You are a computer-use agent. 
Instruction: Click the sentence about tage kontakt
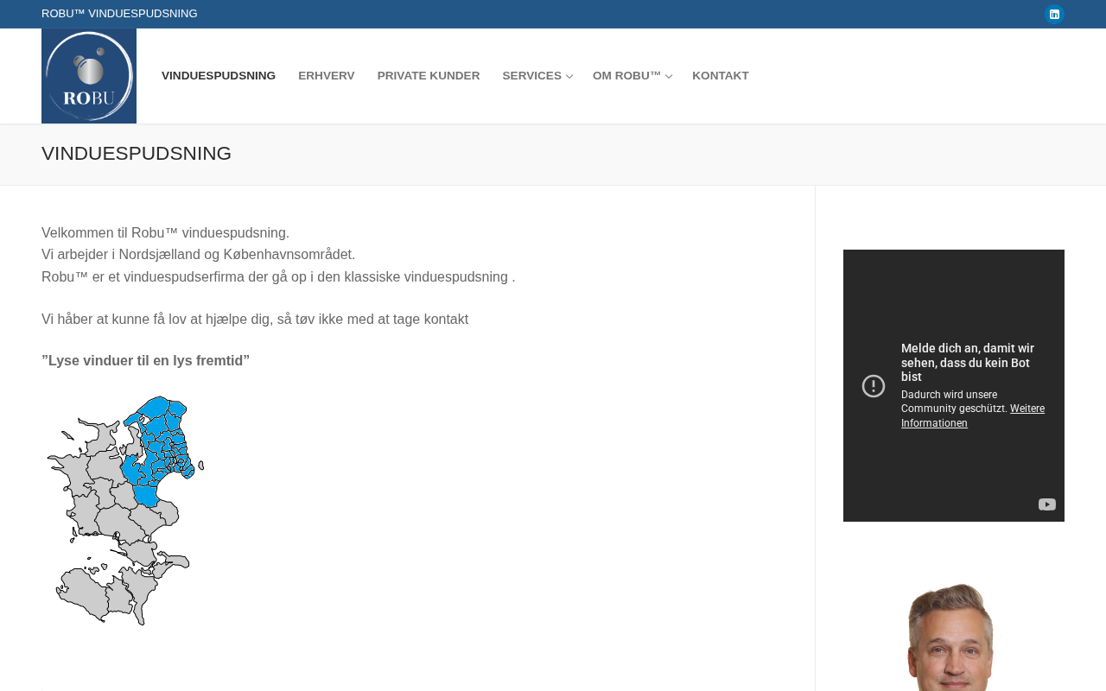255,320
